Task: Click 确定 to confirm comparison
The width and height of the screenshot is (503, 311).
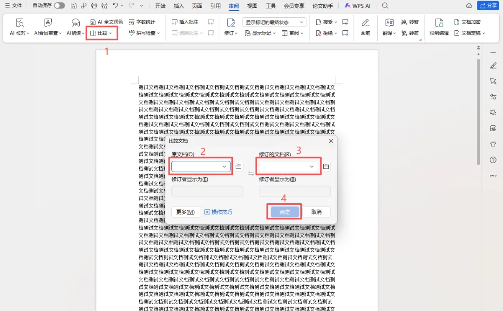Action: coord(285,212)
